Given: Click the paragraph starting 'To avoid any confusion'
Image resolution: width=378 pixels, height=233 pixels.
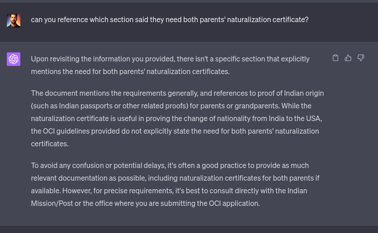Looking at the screenshot, I should 175,184.
